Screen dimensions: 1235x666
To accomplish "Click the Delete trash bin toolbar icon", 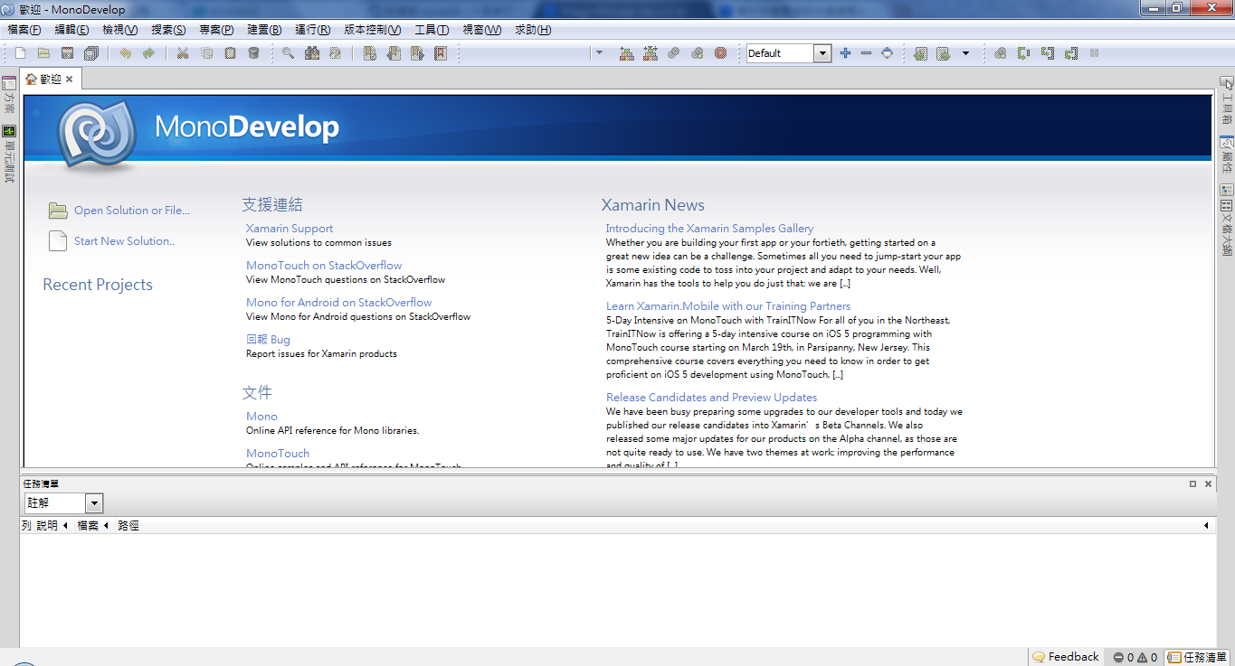I will 253,53.
